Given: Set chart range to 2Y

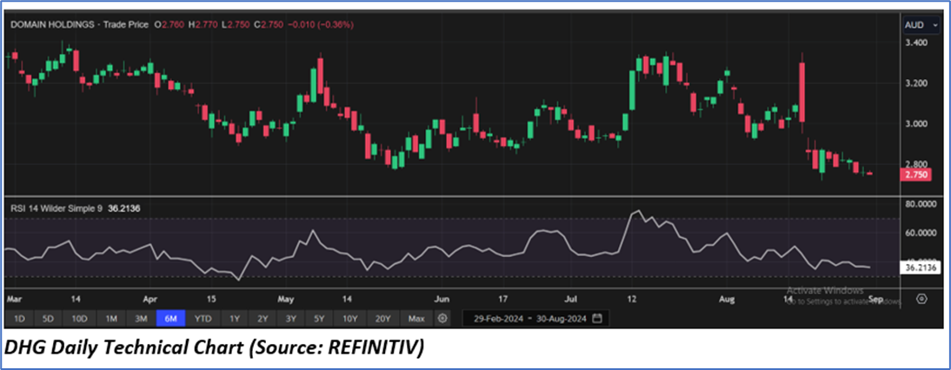Looking at the screenshot, I should tap(263, 318).
